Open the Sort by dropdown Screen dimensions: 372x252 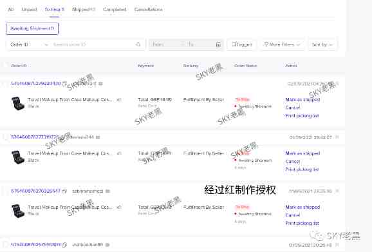(x=322, y=44)
